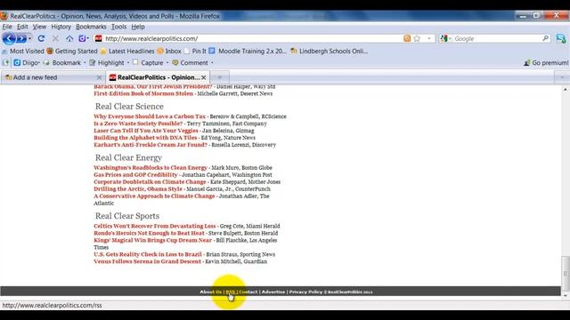Expand the Bookmark options arrow
This screenshot has height=320, width=570.
[x=85, y=63]
